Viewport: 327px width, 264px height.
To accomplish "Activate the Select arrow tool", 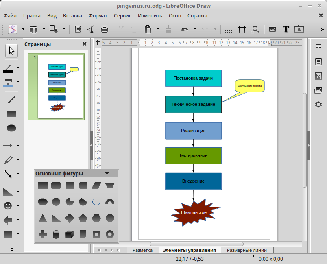I will [x=11, y=50].
